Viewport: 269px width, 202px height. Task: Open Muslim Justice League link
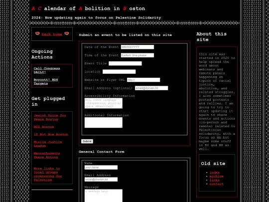click(48, 144)
